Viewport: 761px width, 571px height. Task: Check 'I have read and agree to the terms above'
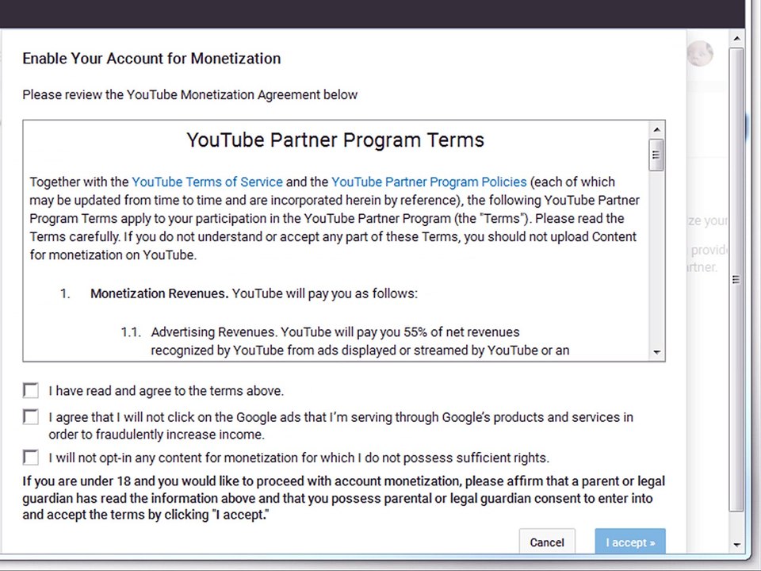(31, 390)
